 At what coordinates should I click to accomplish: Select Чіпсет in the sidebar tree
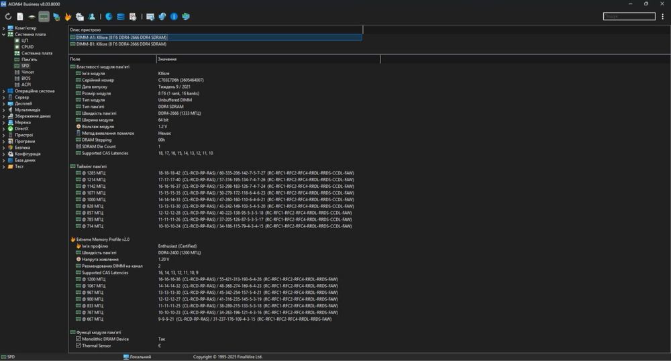click(28, 72)
